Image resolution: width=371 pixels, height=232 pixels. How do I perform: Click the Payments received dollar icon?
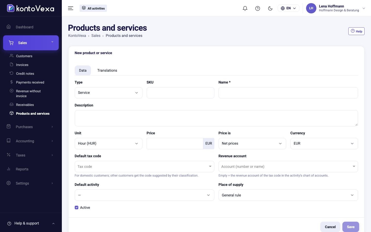[12, 82]
